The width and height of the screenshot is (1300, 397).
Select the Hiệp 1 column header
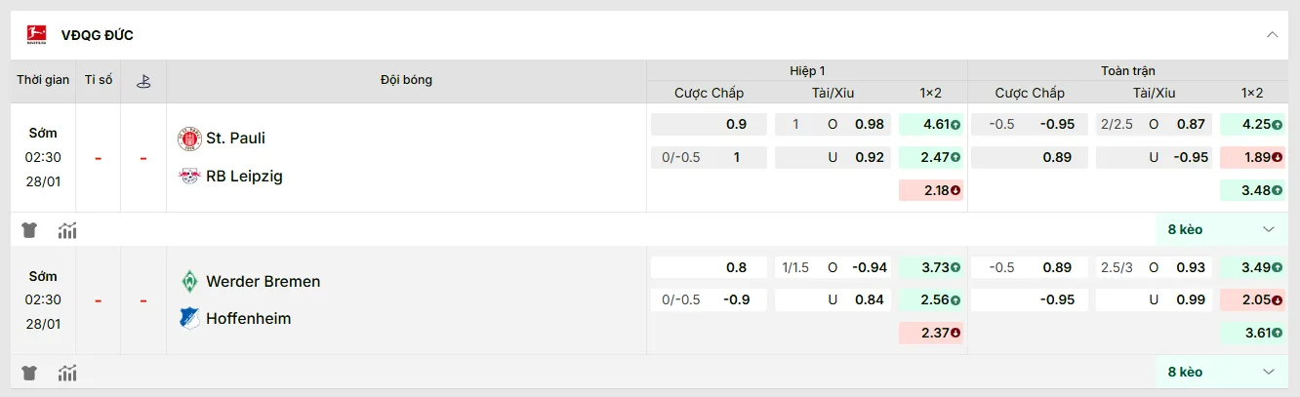coord(807,71)
